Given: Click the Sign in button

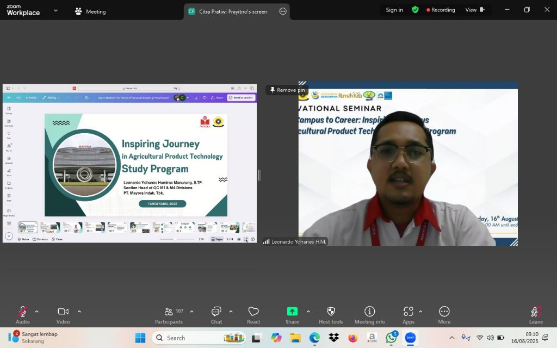Looking at the screenshot, I should click(394, 10).
